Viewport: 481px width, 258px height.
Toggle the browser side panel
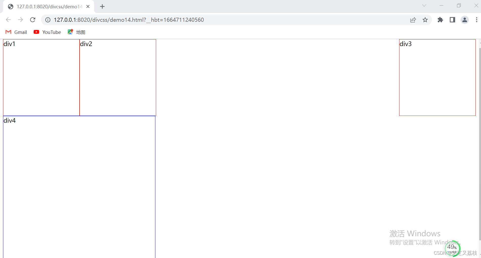click(452, 20)
